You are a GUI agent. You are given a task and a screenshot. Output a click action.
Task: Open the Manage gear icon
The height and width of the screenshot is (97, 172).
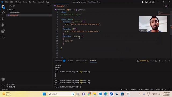pos(3,85)
